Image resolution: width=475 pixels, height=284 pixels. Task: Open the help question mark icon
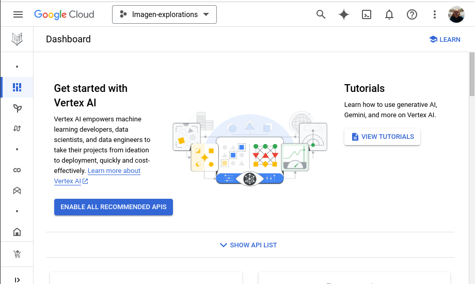pyautogui.click(x=412, y=14)
